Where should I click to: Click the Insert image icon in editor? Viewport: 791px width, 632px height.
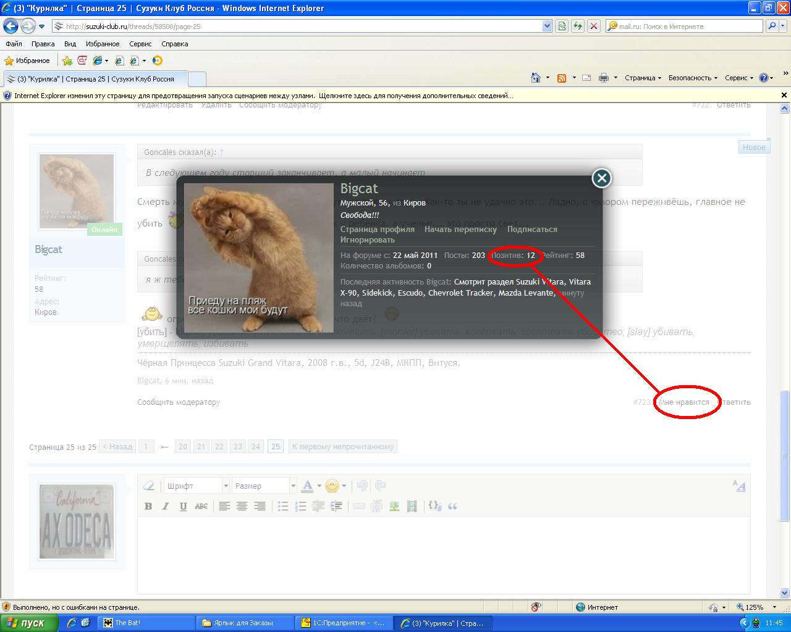point(394,506)
